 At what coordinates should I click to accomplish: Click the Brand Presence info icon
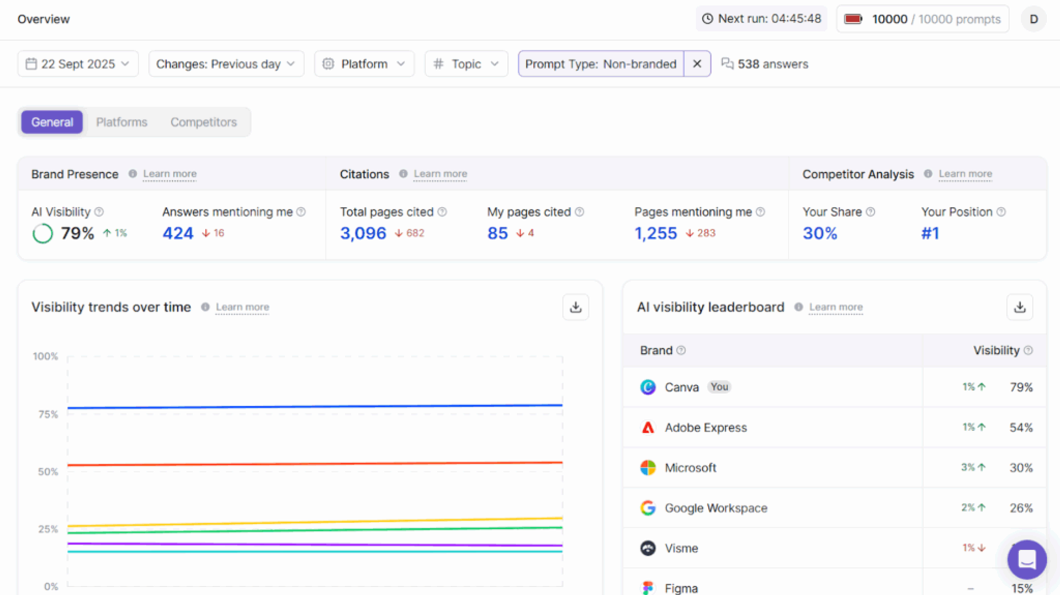click(132, 174)
